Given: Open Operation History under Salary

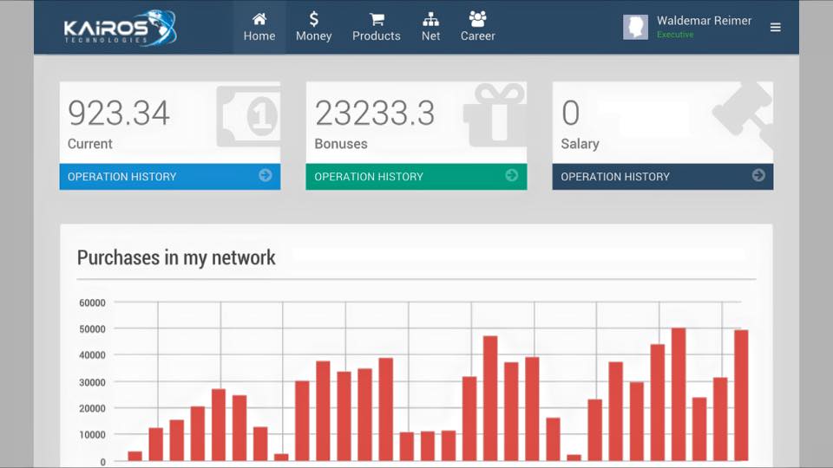Looking at the screenshot, I should click(615, 177).
